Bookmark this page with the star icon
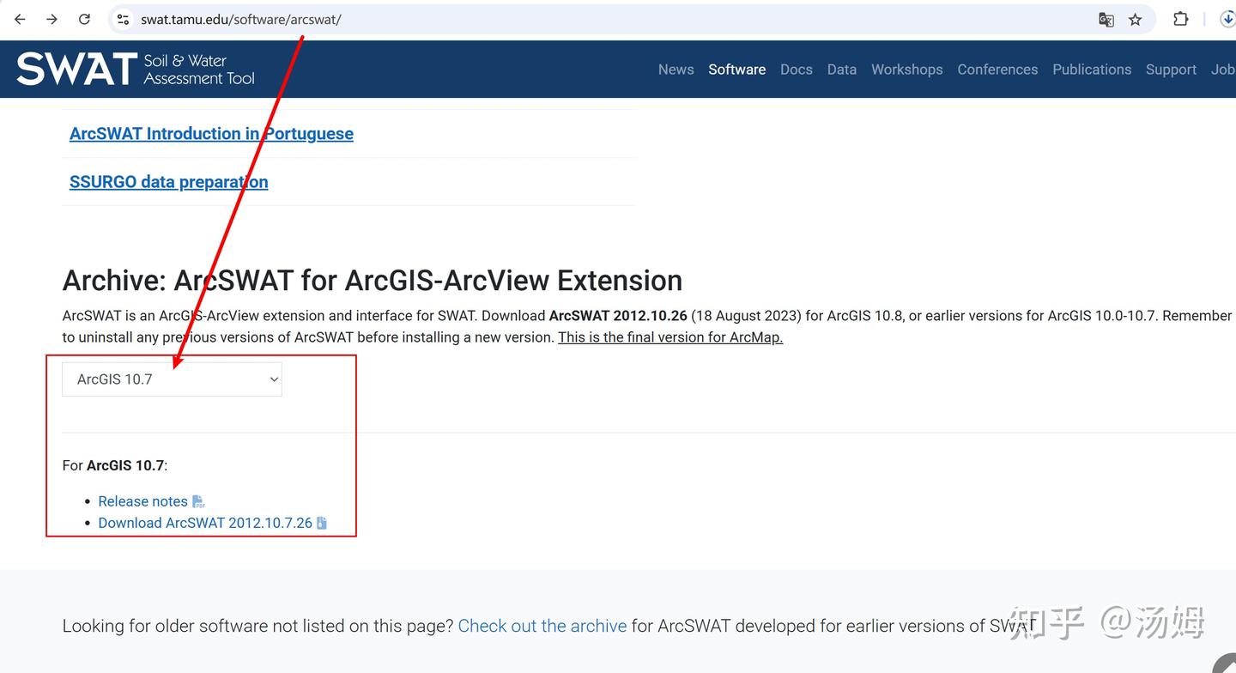This screenshot has width=1236, height=673. pos(1136,19)
